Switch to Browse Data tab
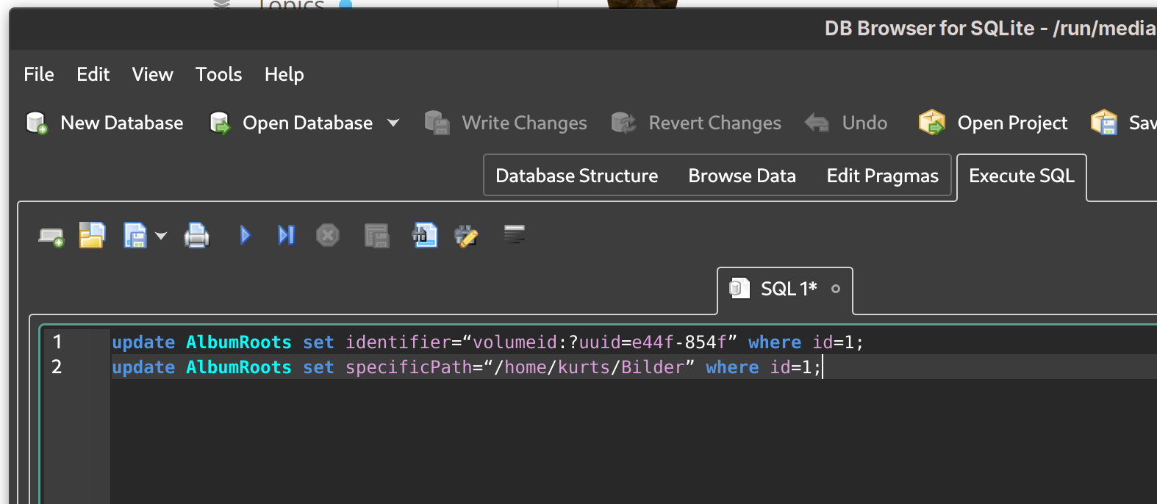 tap(742, 176)
